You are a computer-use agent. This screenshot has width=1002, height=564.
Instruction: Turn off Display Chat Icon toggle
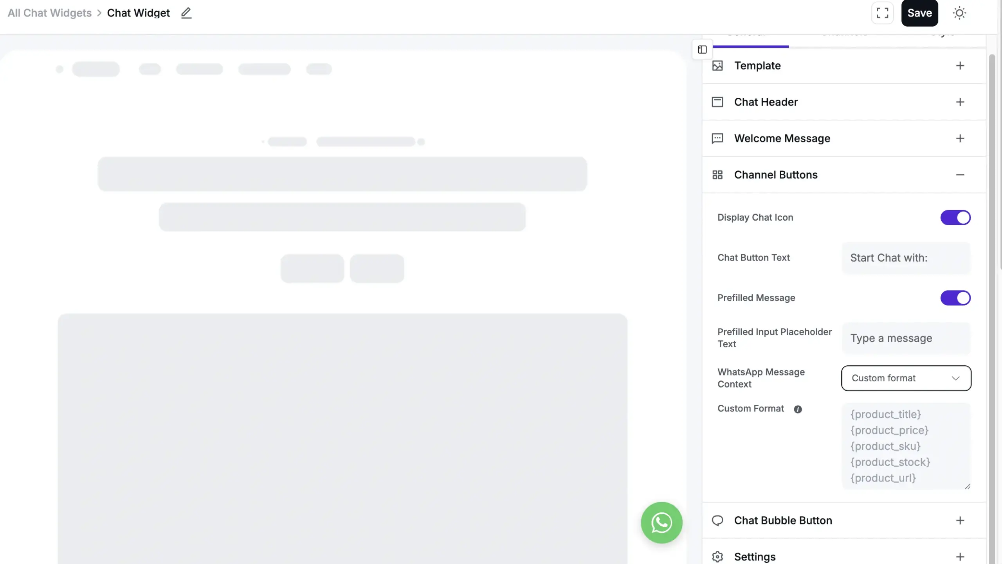[x=955, y=217]
